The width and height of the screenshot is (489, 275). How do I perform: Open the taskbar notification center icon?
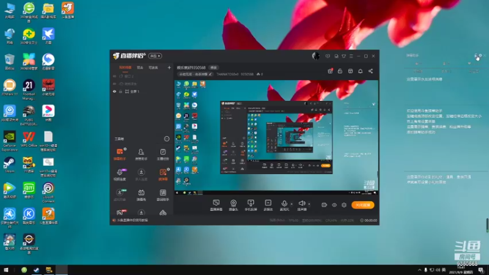coord(481,270)
